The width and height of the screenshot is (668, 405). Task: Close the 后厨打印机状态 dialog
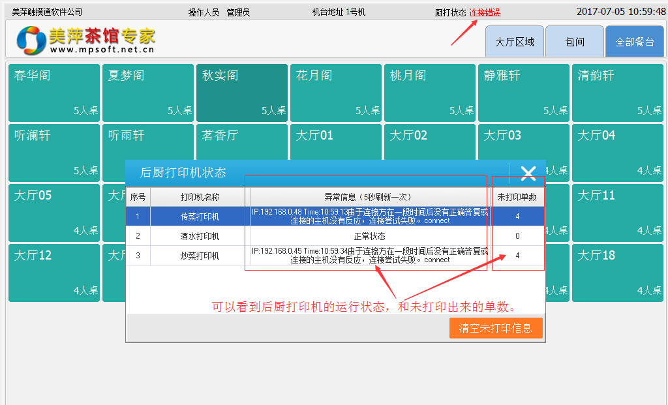pos(528,173)
